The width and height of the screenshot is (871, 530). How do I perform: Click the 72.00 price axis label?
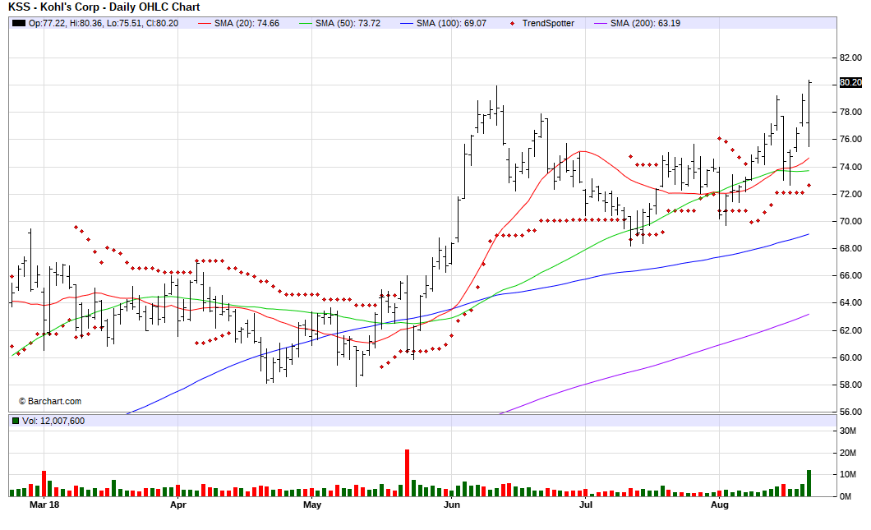pyautogui.click(x=850, y=194)
